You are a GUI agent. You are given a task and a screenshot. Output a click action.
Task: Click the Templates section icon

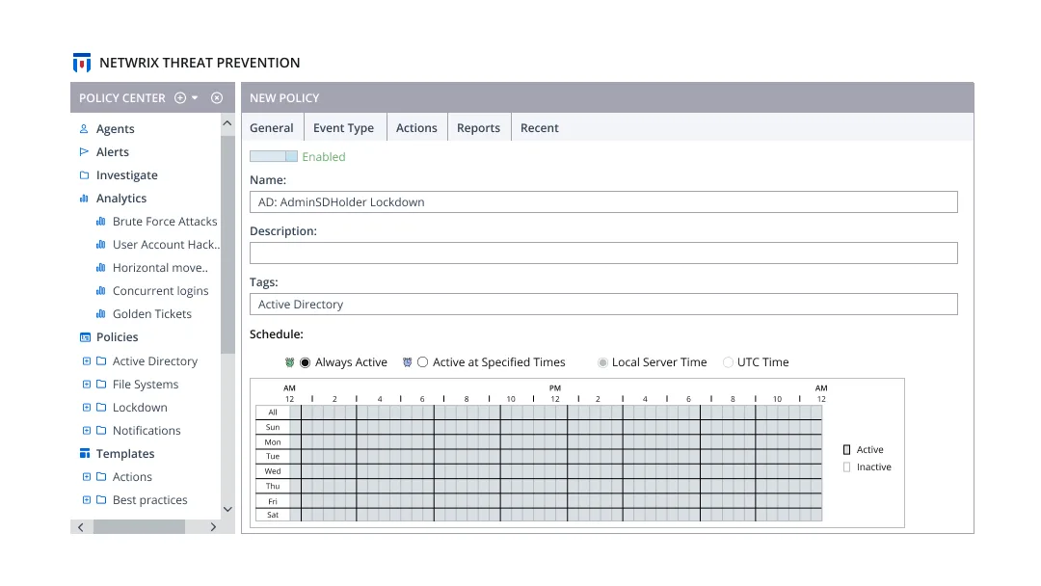[x=85, y=453]
